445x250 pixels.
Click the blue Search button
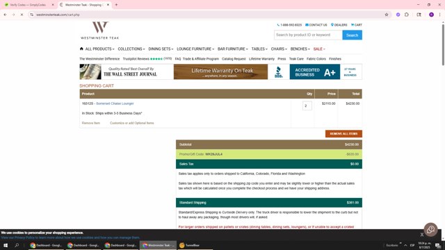click(x=352, y=35)
